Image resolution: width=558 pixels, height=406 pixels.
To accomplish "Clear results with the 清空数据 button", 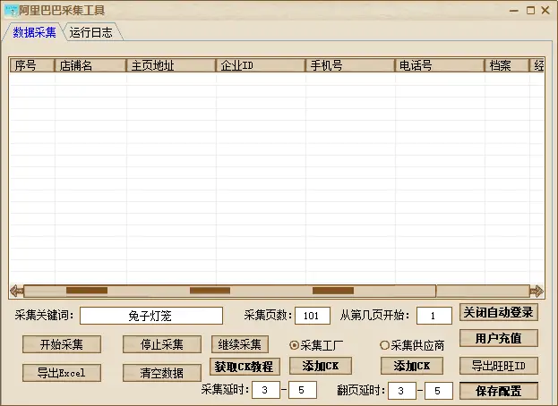I will pos(162,373).
